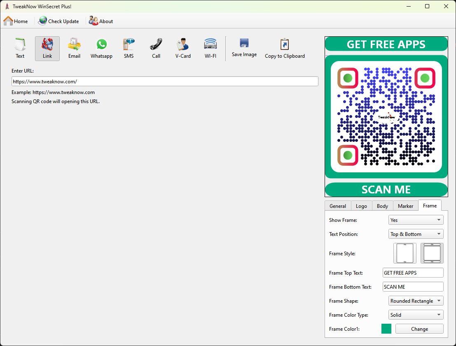Screen dimensions: 456x346
Task: Choose the Whatsapp QR code type
Action: pos(101,48)
